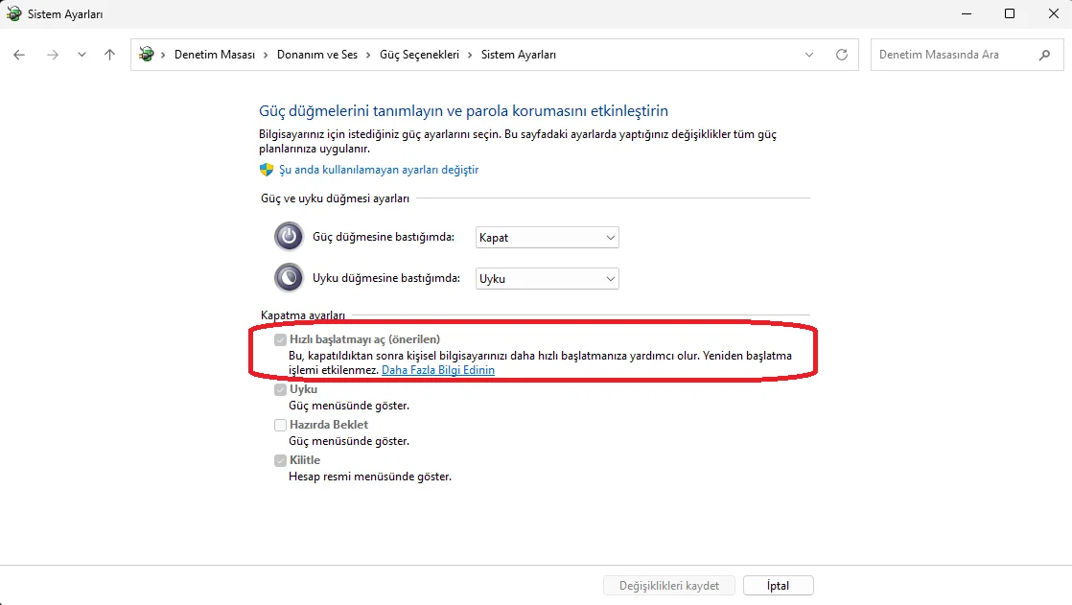Click the up-one-level arrow

tap(110, 55)
